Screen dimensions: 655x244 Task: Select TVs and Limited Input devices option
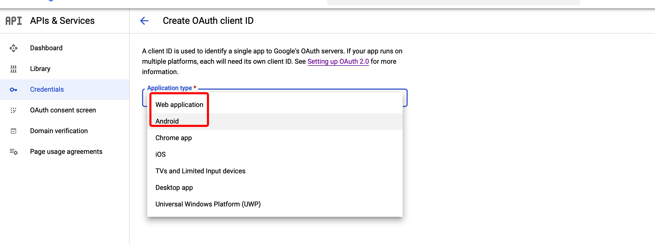click(200, 171)
